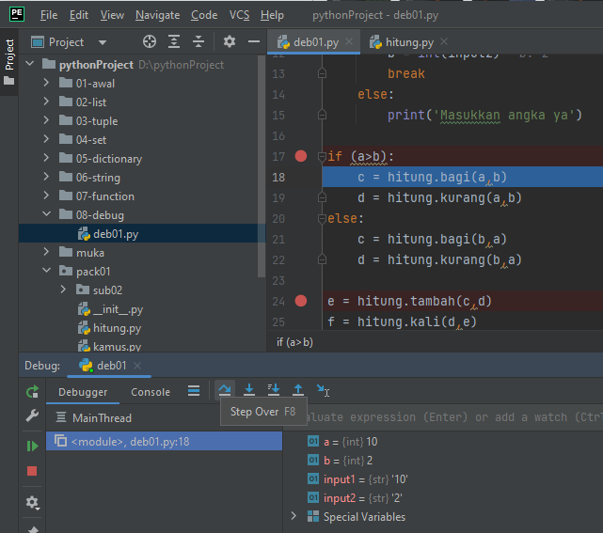Click the Select Opened File target icon
Viewport: 603px width, 533px height.
pos(150,41)
